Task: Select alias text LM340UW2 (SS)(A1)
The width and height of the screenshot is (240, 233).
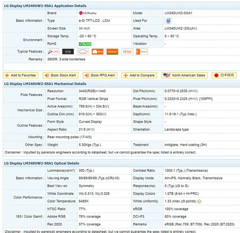Action: (x=181, y=28)
